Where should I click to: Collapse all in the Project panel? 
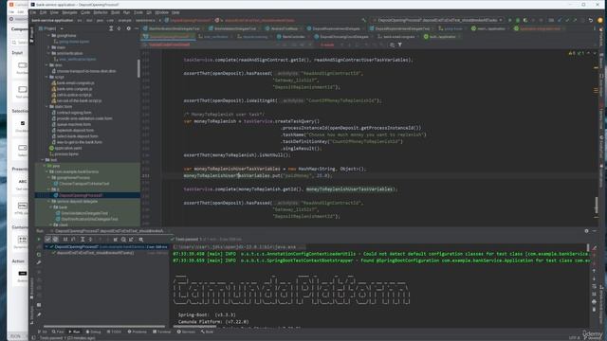[120, 28]
